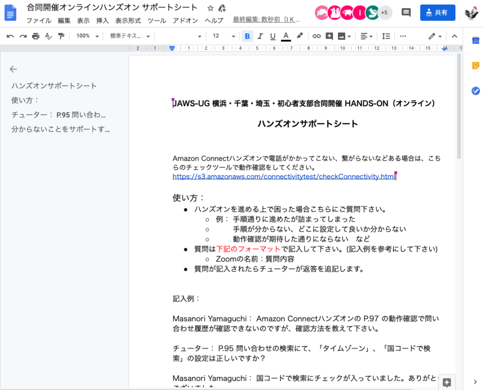This screenshot has height=390, width=483.
Task: Jump to チューター： P.95 outline entry
Action: (x=58, y=115)
